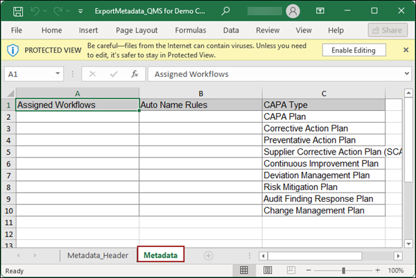Open the Page Layout ribbon tab
This screenshot has height=278, width=416.
tap(137, 31)
